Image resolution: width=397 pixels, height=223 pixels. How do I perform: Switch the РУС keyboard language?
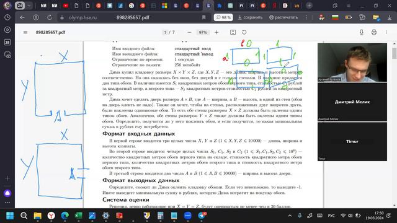tap(331, 216)
